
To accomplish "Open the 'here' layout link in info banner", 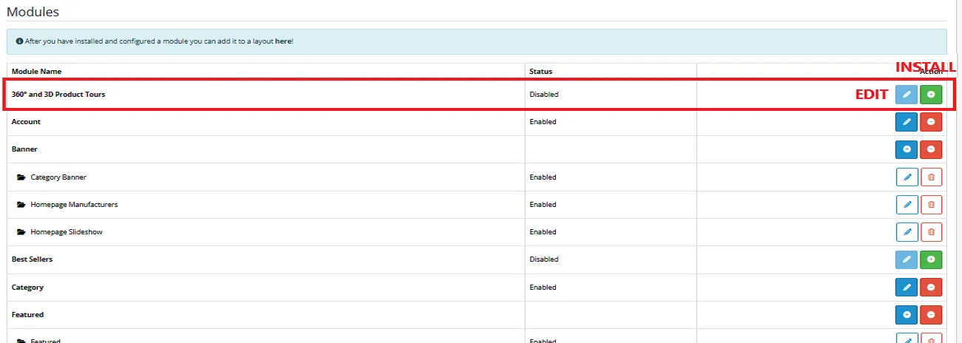I will tap(283, 41).
